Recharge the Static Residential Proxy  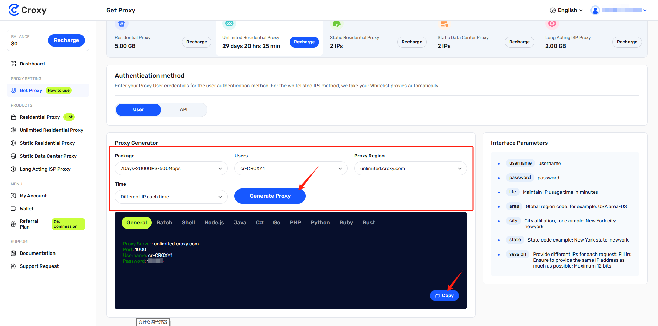pyautogui.click(x=412, y=42)
